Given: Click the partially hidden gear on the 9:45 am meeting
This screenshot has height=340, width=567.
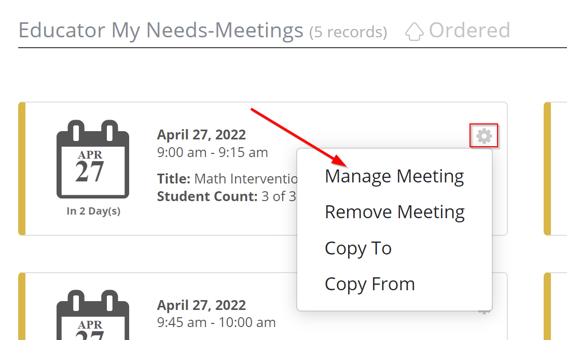Looking at the screenshot, I should pos(484,312).
